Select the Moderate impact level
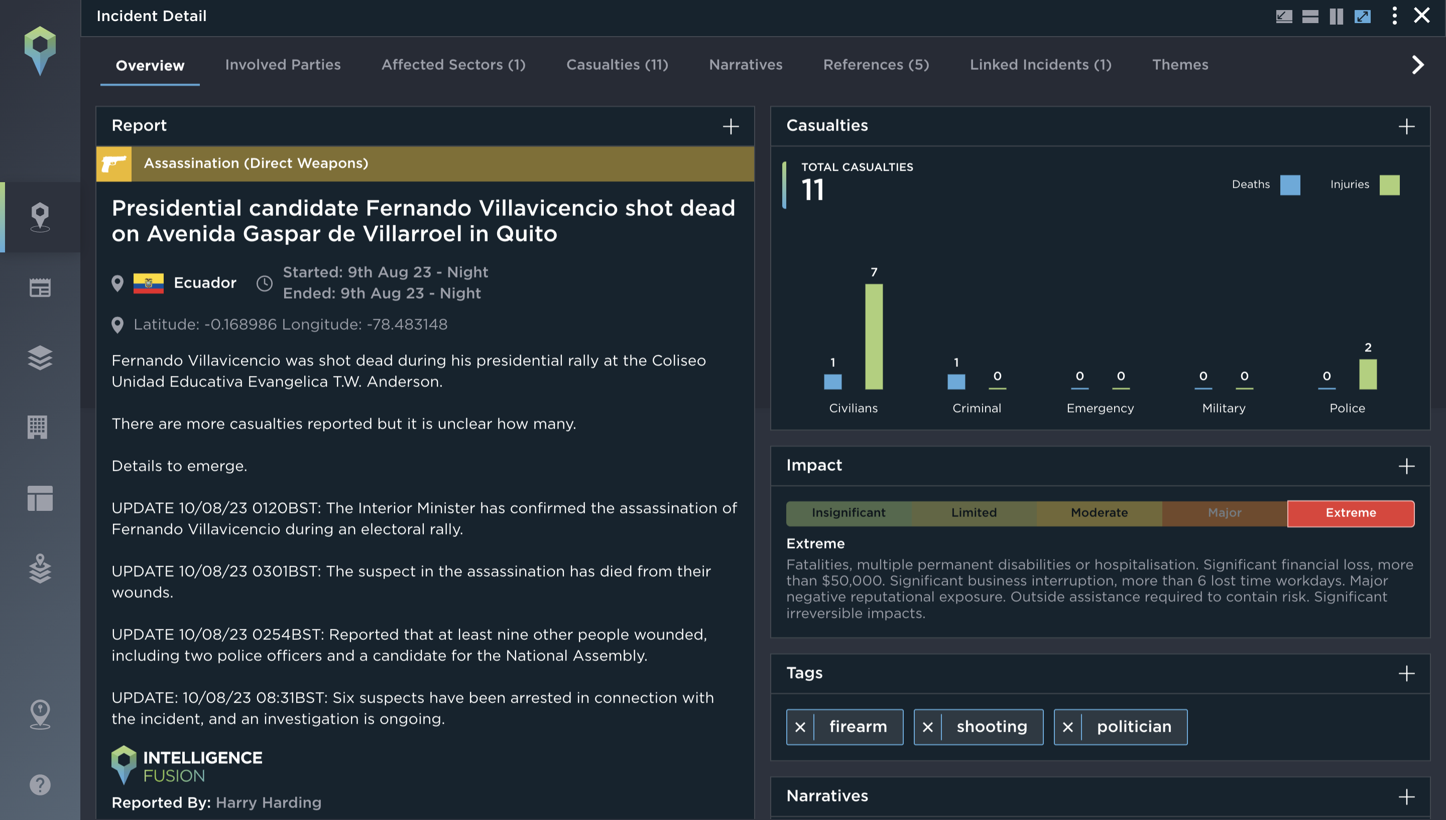 coord(1099,513)
